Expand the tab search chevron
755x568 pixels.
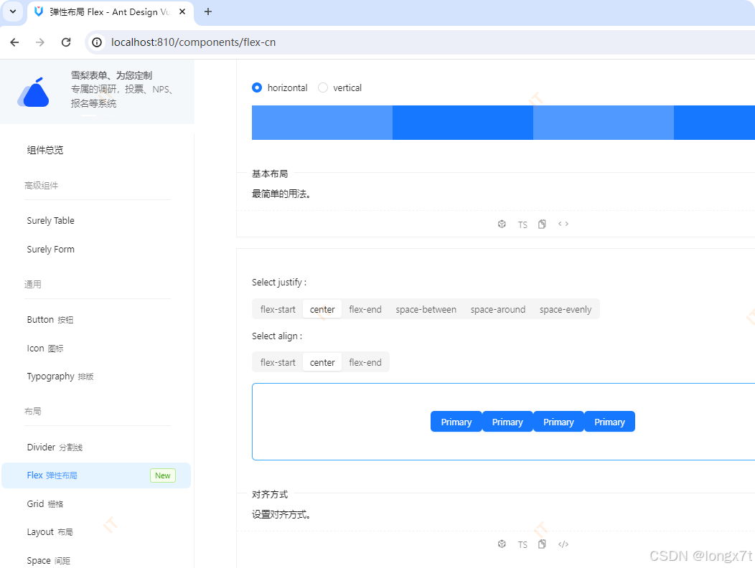pos(13,11)
